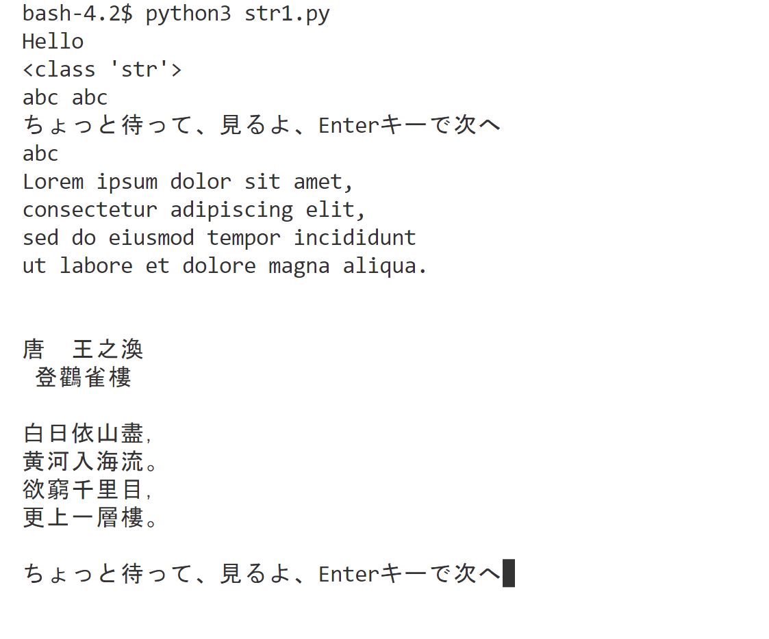The image size is (769, 639).
Task: Click the verse 白日依山盡
Action: point(84,434)
